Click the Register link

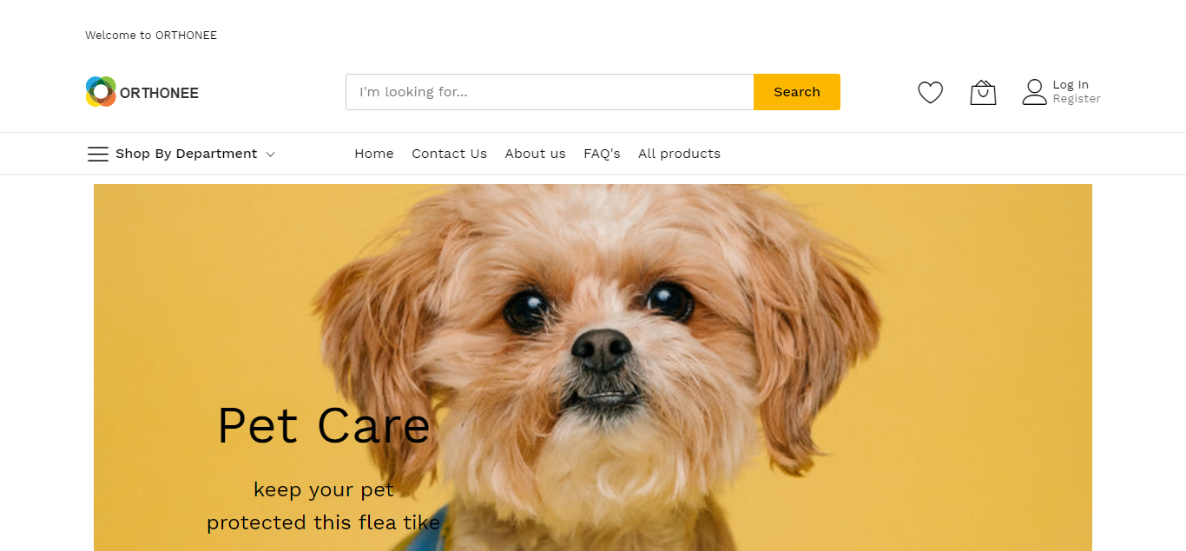click(x=1077, y=99)
